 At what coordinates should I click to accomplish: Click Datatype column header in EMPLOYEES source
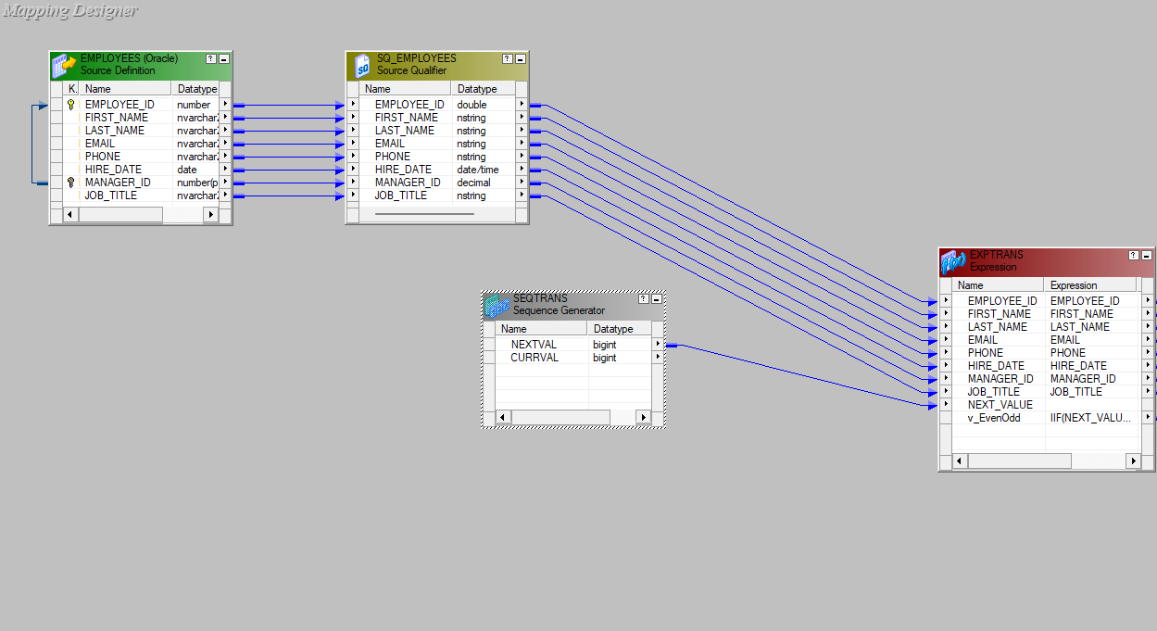195,89
